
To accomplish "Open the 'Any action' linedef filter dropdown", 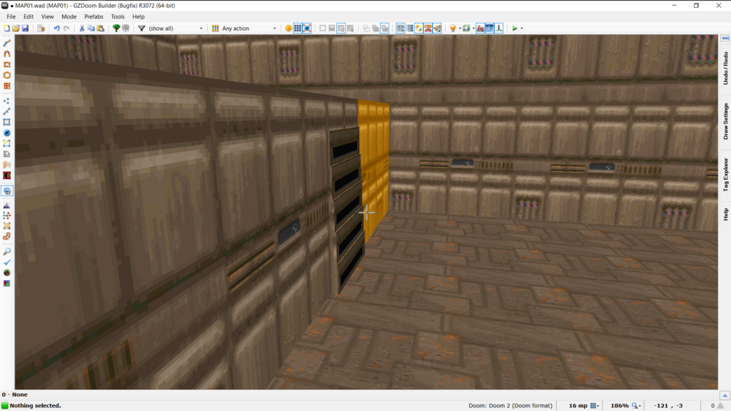I will click(249, 29).
